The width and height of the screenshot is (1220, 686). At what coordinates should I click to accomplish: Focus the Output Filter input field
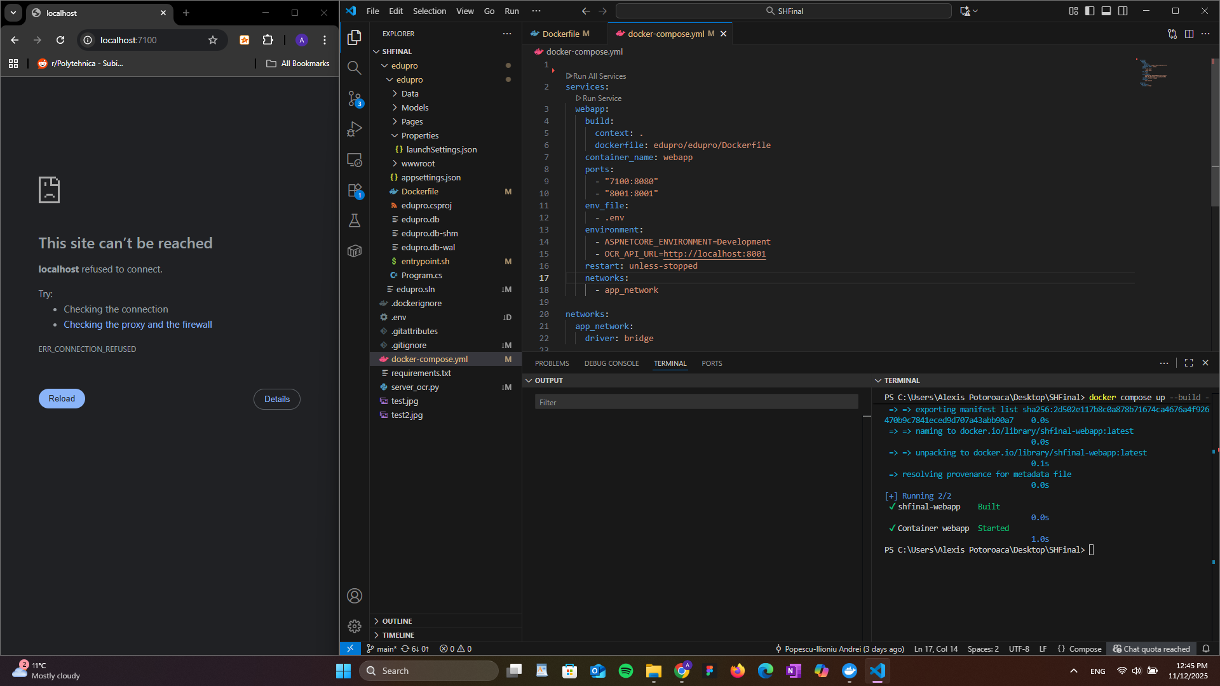tap(696, 402)
